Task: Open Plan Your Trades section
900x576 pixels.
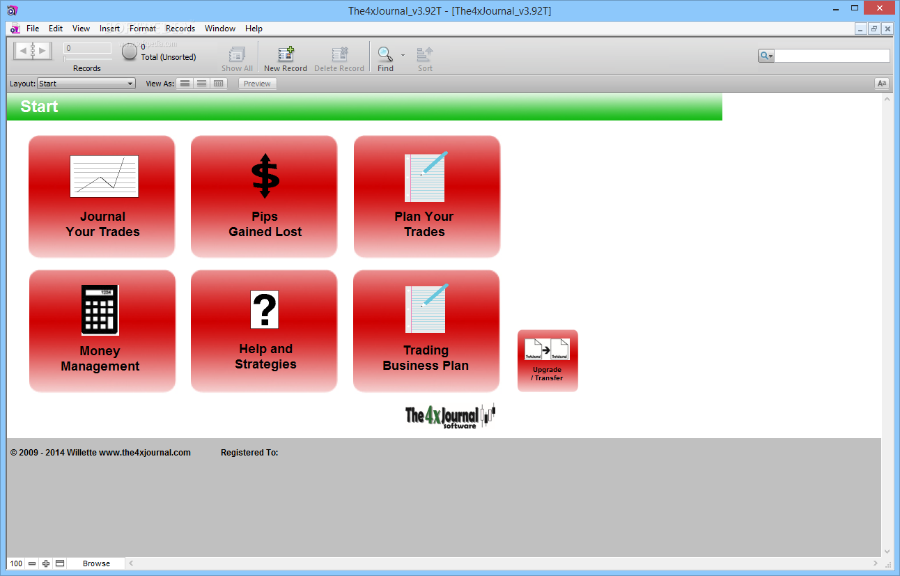Action: tap(427, 196)
